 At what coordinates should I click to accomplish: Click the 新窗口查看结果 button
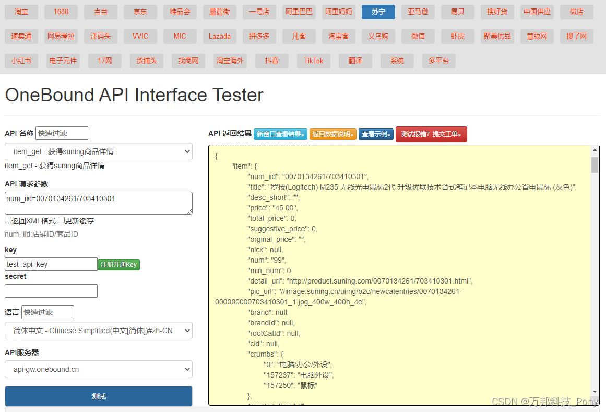(x=281, y=134)
